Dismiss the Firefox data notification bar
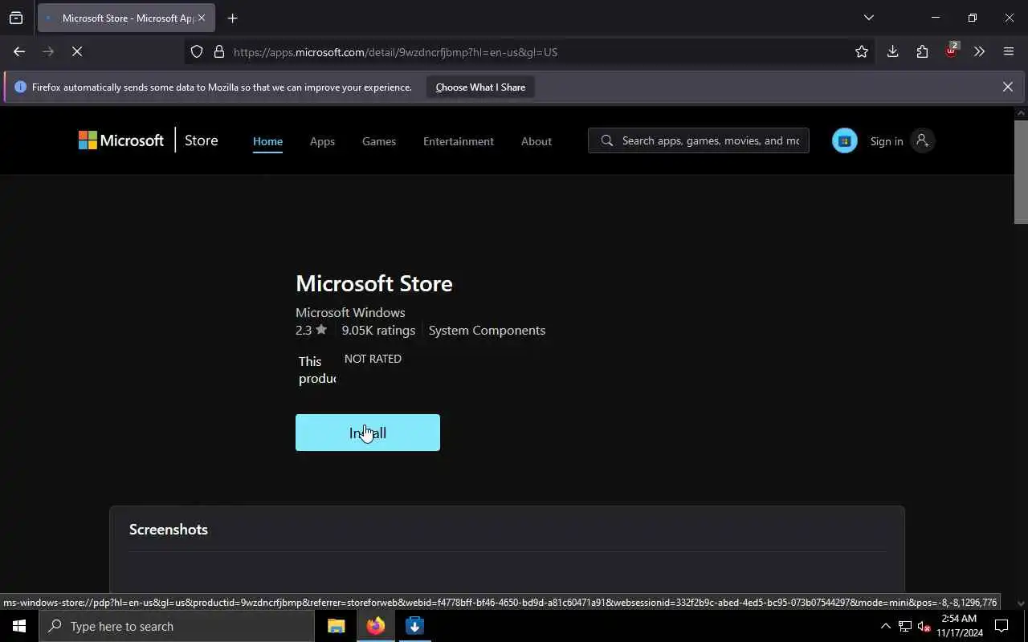The image size is (1028, 642). pos(1007,87)
